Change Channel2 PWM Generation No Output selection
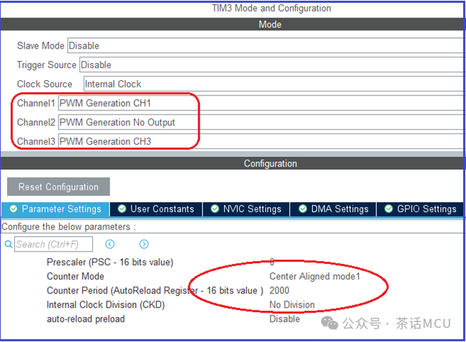 (127, 122)
